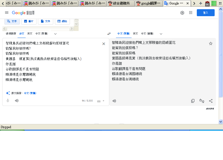The image size is (223, 160).
Task: Open the hamburger main menu
Action: pyautogui.click(x=7, y=13)
